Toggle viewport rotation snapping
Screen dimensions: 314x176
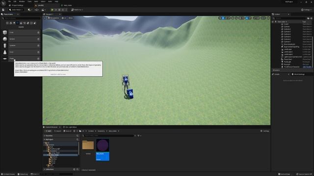tap(247, 18)
